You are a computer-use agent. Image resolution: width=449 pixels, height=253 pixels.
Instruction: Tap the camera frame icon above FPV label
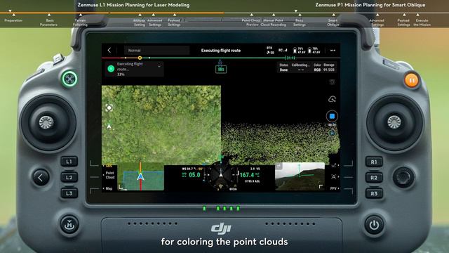tap(334, 176)
